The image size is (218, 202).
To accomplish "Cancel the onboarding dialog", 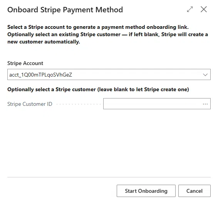I will [195, 191].
